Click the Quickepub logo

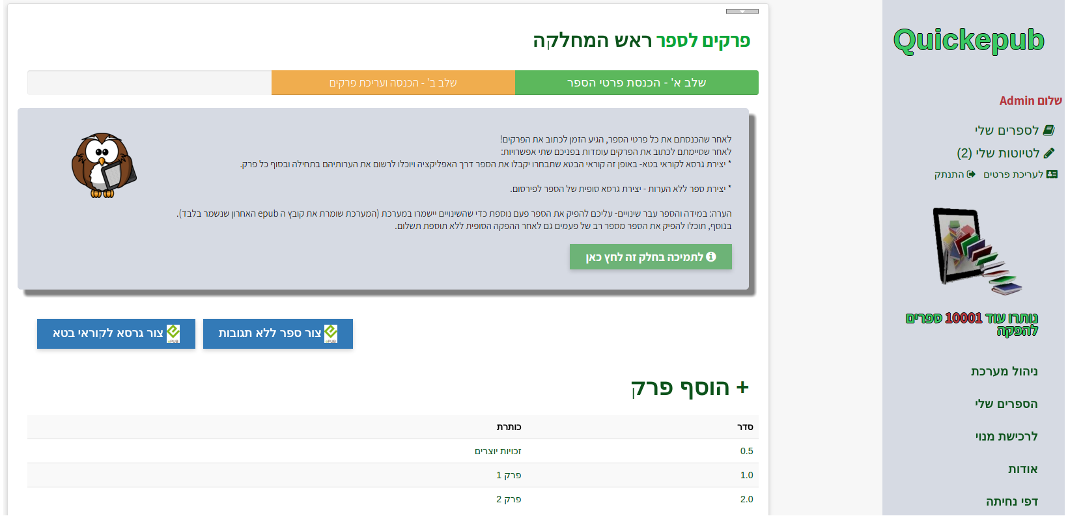coord(968,40)
